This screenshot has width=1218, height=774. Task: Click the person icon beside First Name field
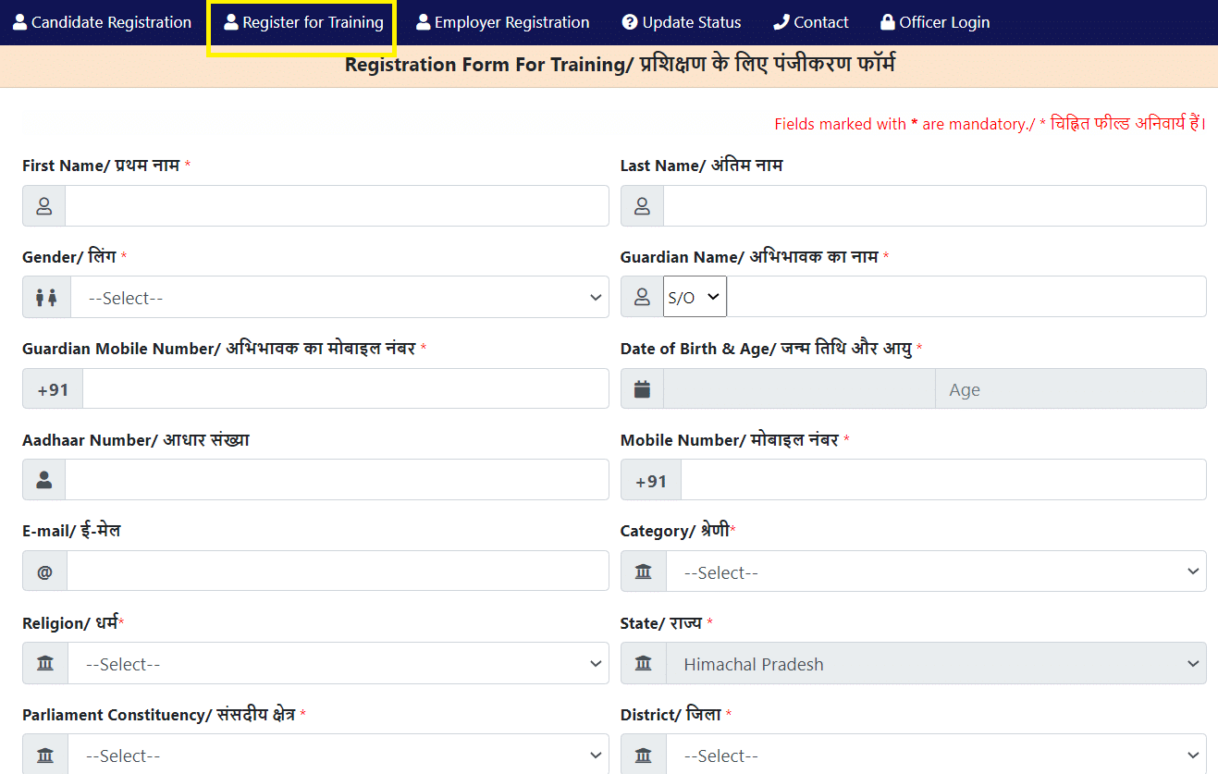coord(43,206)
